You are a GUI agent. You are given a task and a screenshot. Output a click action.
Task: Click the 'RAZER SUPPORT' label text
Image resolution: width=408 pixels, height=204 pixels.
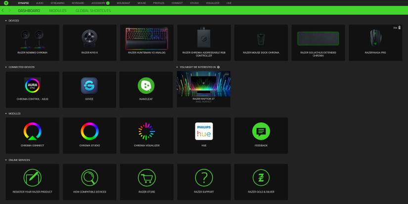204,192
